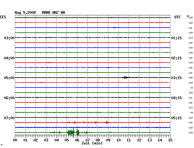Select the "06:00" local time label

(x=9, y=98)
